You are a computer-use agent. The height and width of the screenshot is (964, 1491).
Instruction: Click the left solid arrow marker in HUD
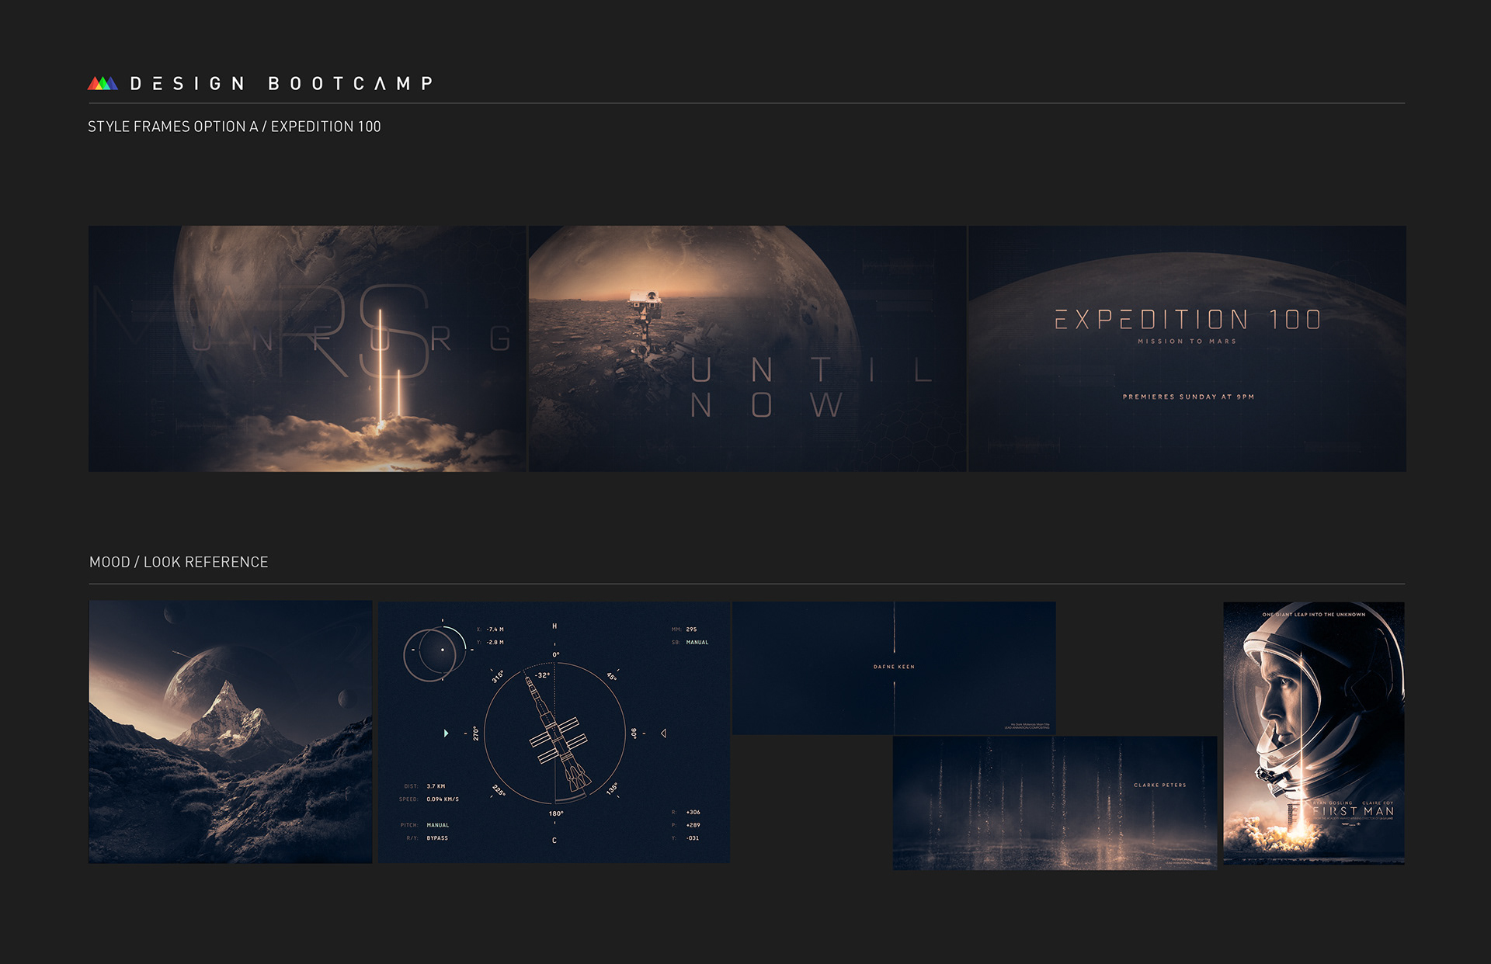[446, 733]
